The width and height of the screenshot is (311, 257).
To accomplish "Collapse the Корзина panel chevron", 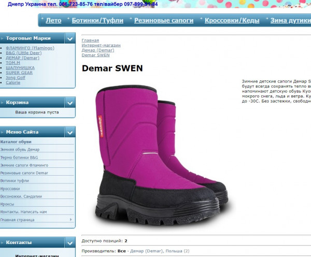I will [x=70, y=103].
